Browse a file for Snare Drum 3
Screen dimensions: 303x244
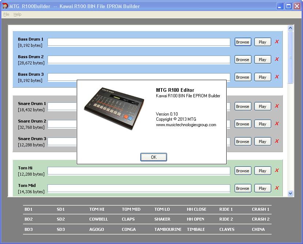tap(243, 142)
